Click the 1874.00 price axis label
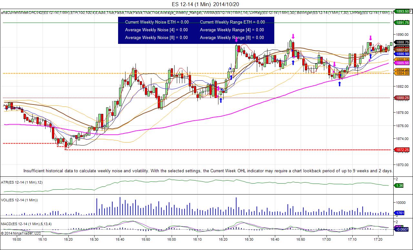The width and height of the screenshot is (413, 250). tap(402, 139)
